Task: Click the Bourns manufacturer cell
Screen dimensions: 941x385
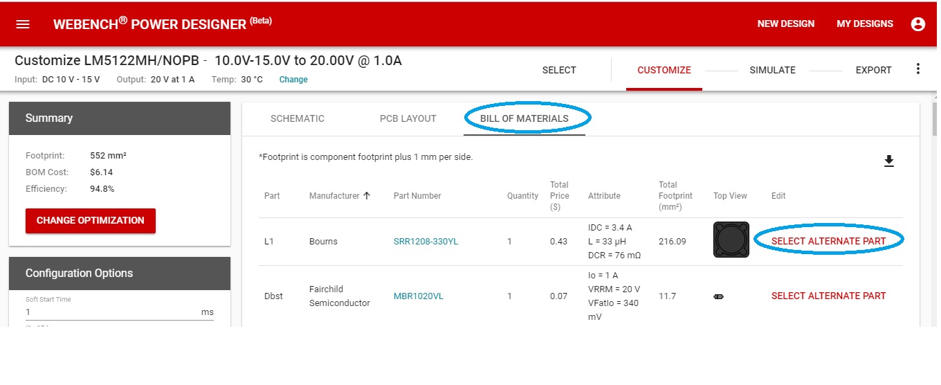Action: click(x=322, y=242)
